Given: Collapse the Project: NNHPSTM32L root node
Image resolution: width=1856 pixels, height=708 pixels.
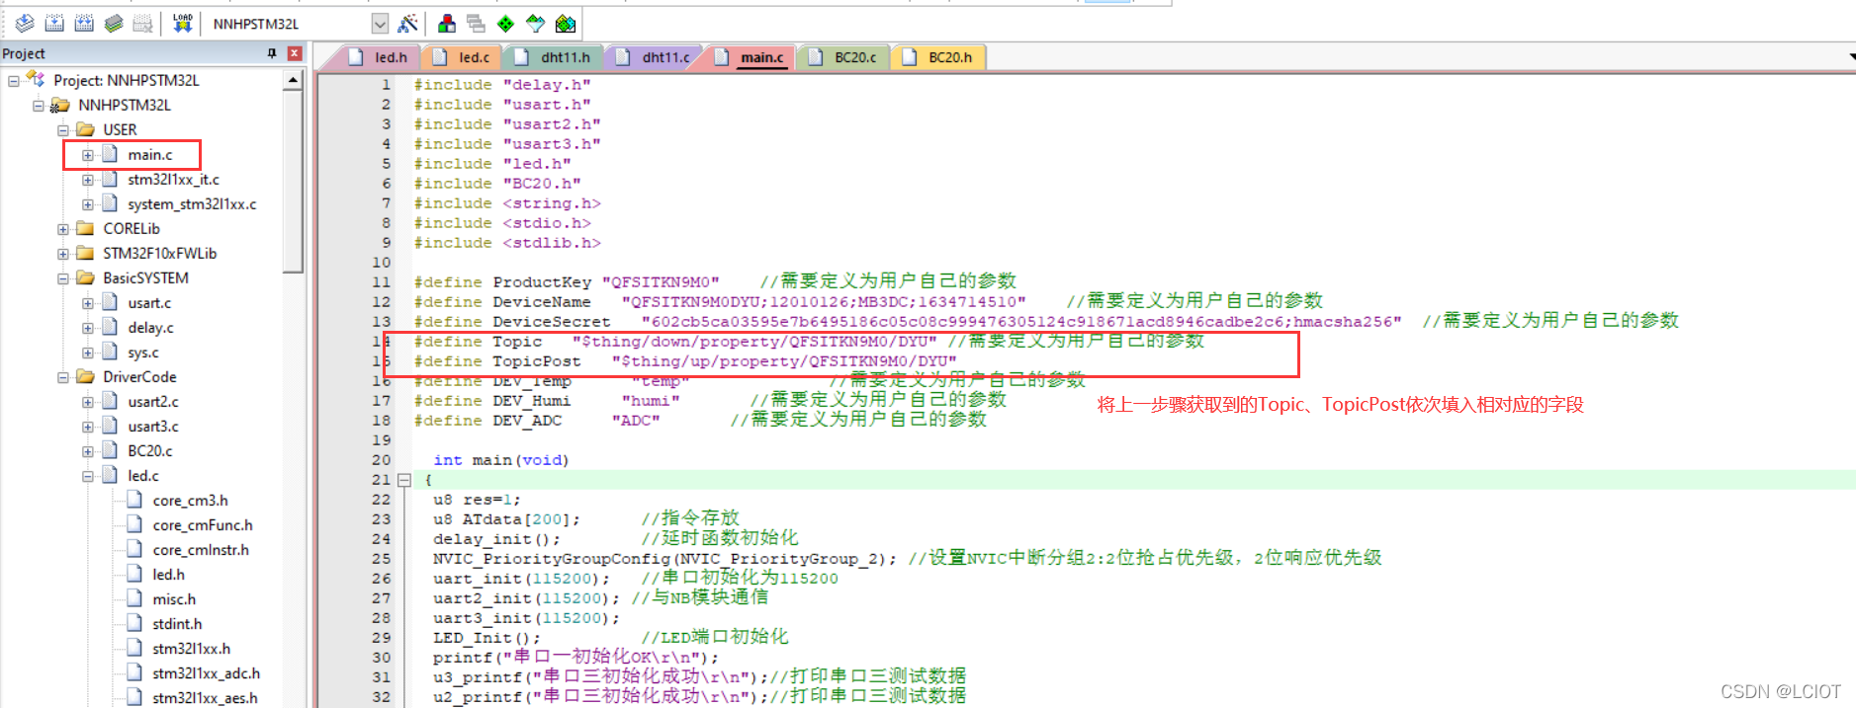Looking at the screenshot, I should coord(14,81).
